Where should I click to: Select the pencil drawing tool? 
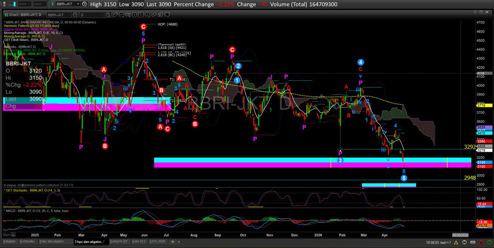click(x=115, y=15)
